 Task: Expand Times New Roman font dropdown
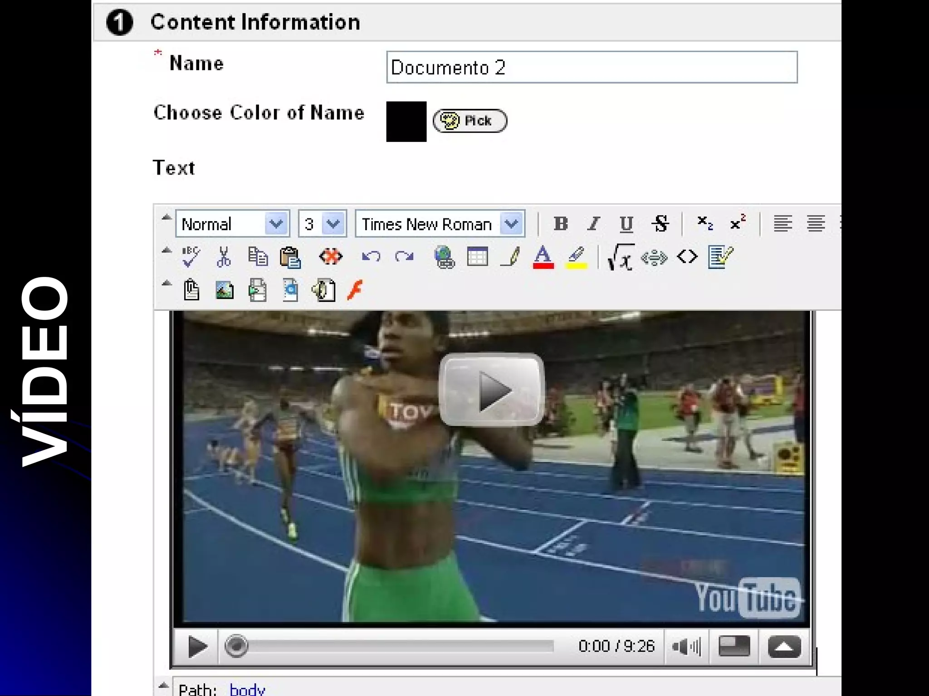[511, 223]
